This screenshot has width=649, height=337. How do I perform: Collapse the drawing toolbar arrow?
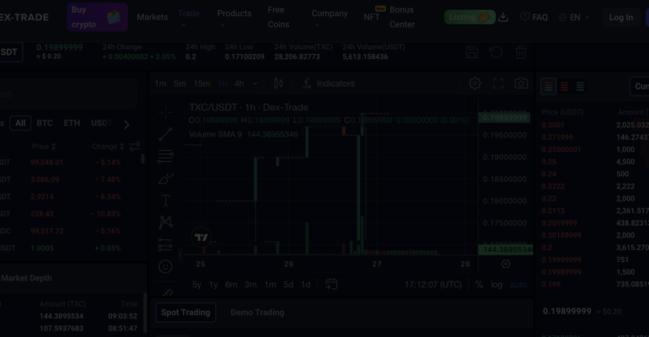[x=180, y=254]
